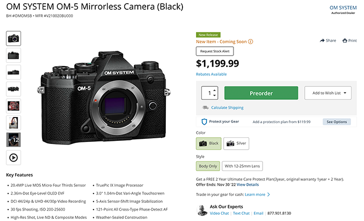Expand the +12 more images thumbnail
364x221 pixels.
coord(14,139)
